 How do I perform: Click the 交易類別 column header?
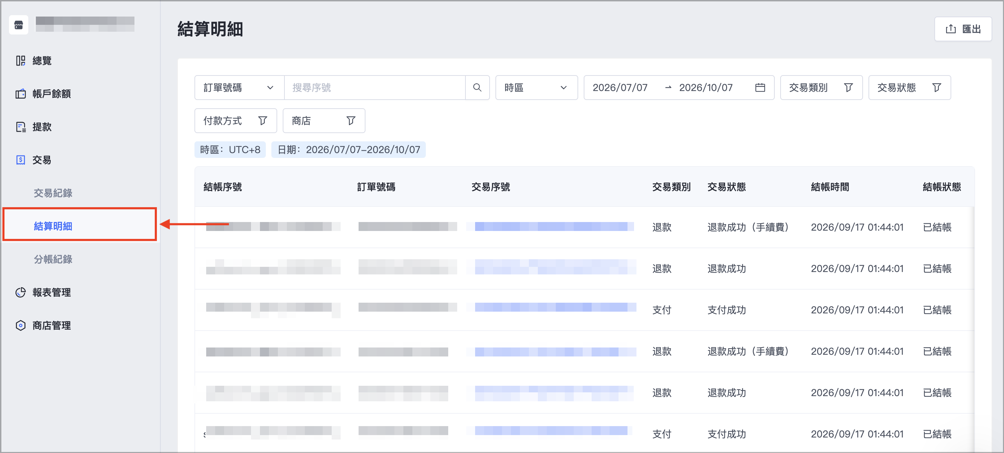click(x=671, y=187)
